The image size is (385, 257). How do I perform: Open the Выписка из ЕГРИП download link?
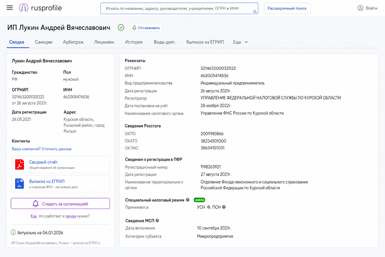(x=47, y=181)
